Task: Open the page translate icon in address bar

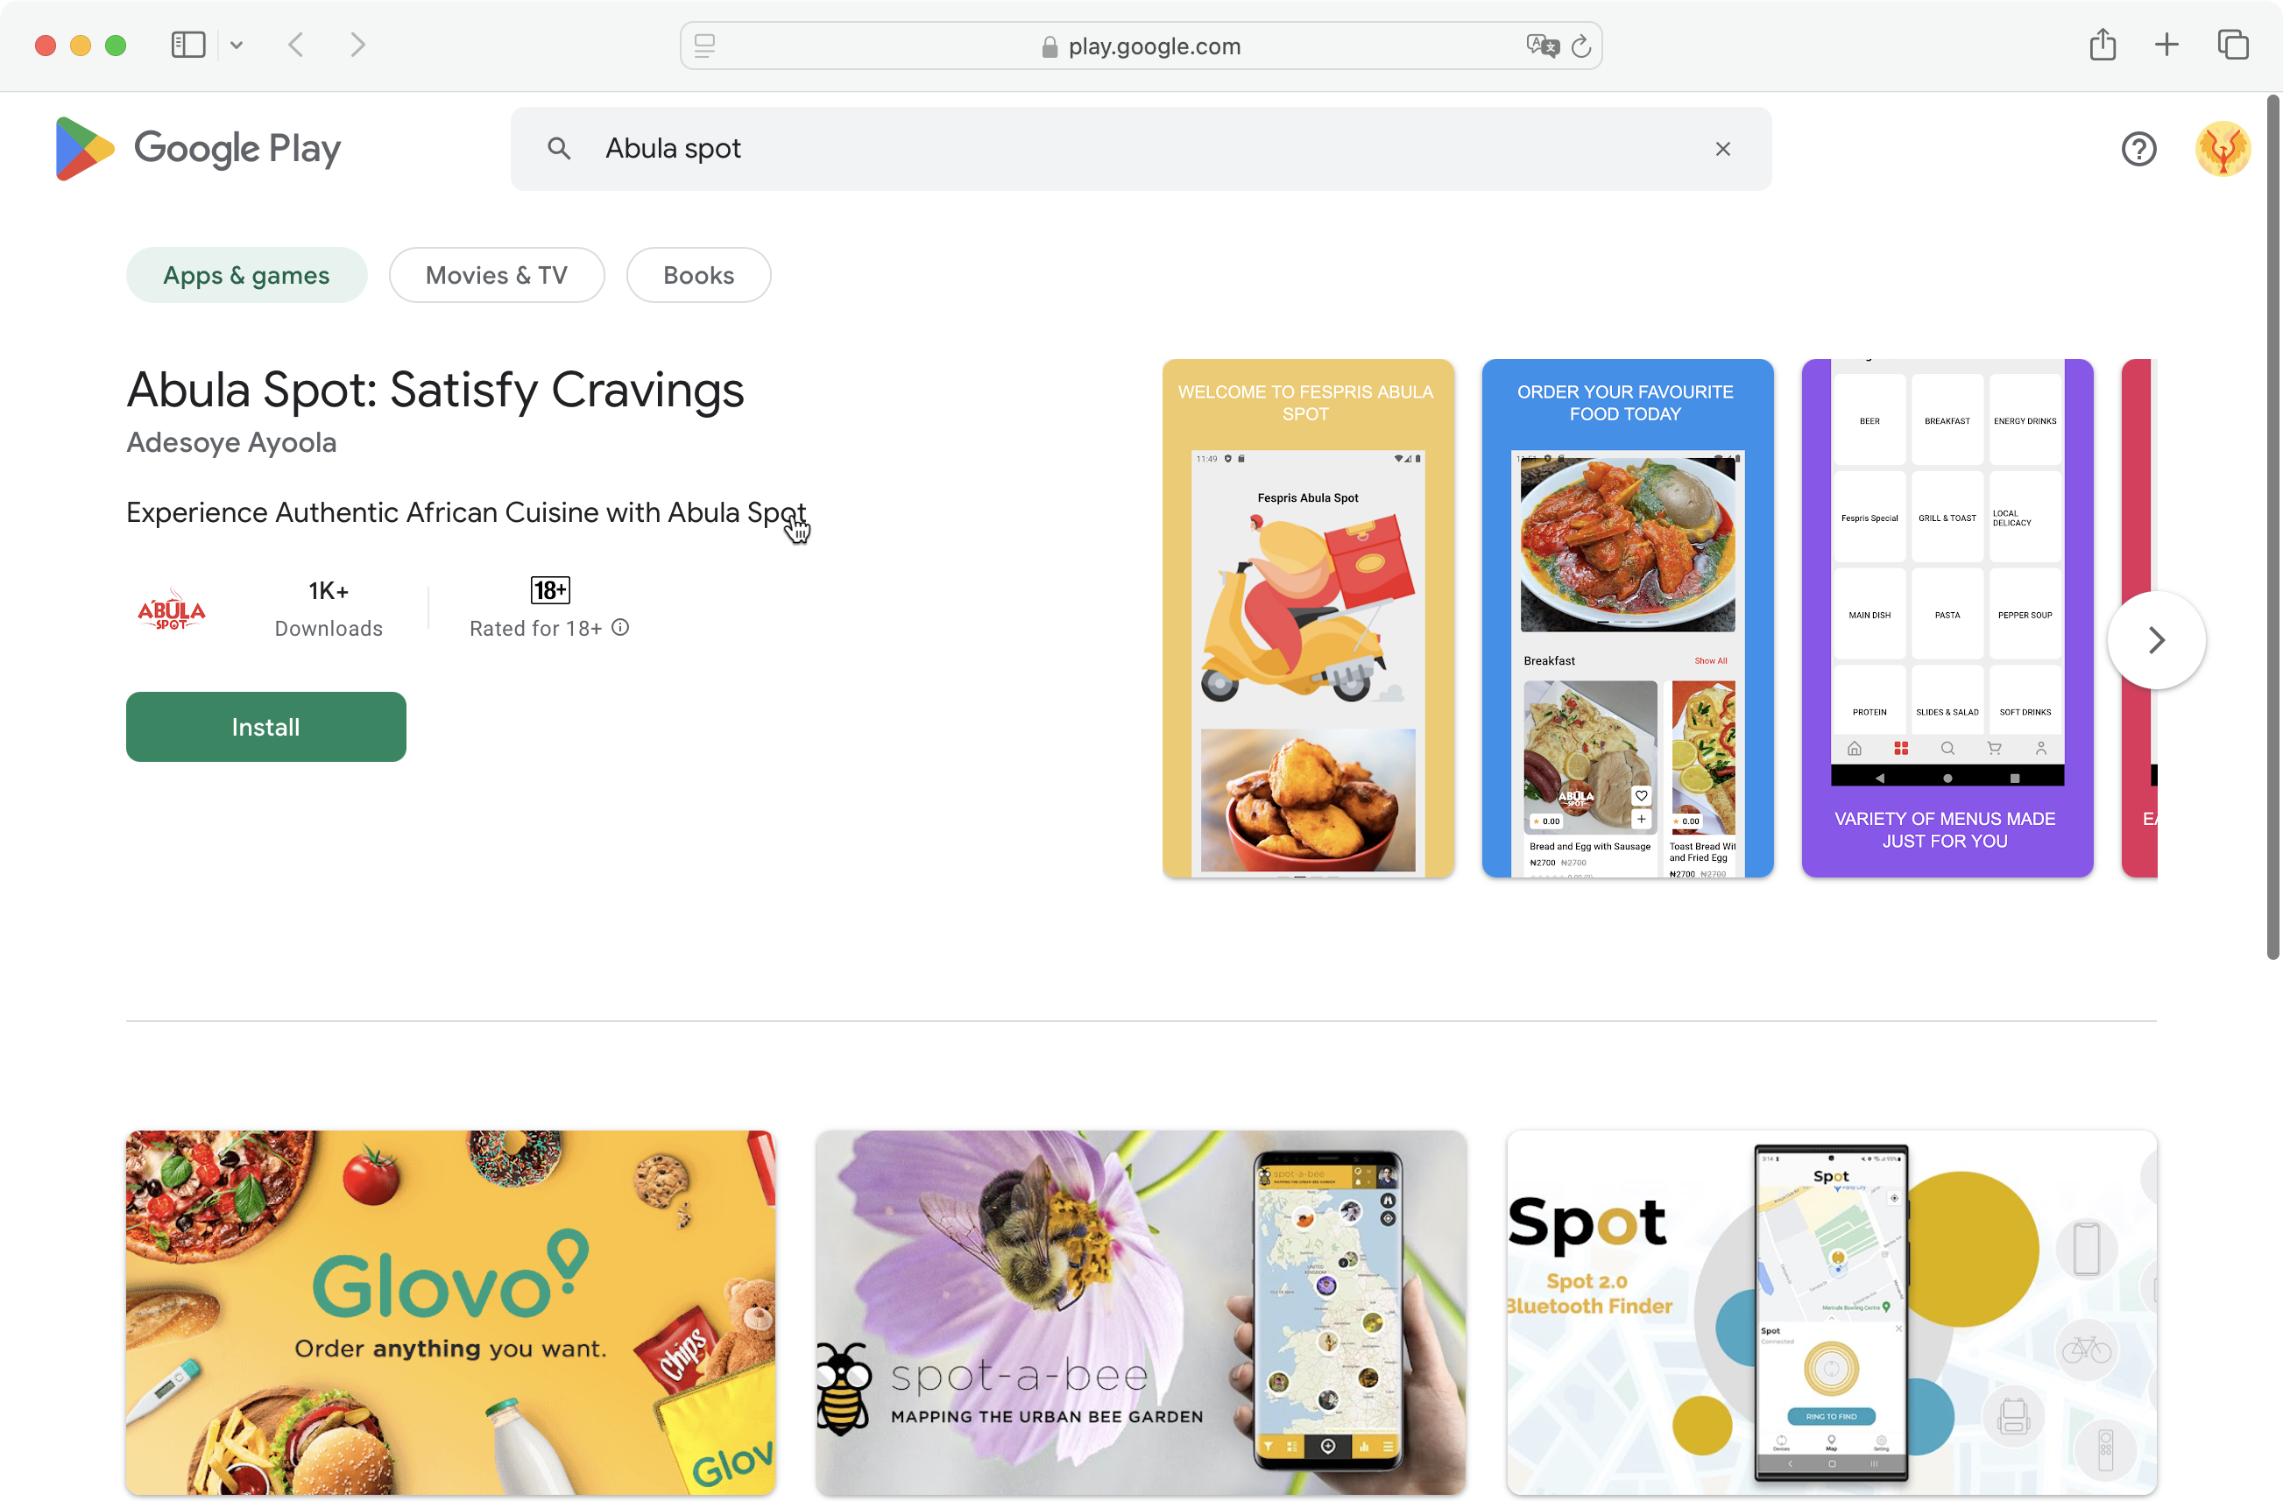Action: point(1542,45)
